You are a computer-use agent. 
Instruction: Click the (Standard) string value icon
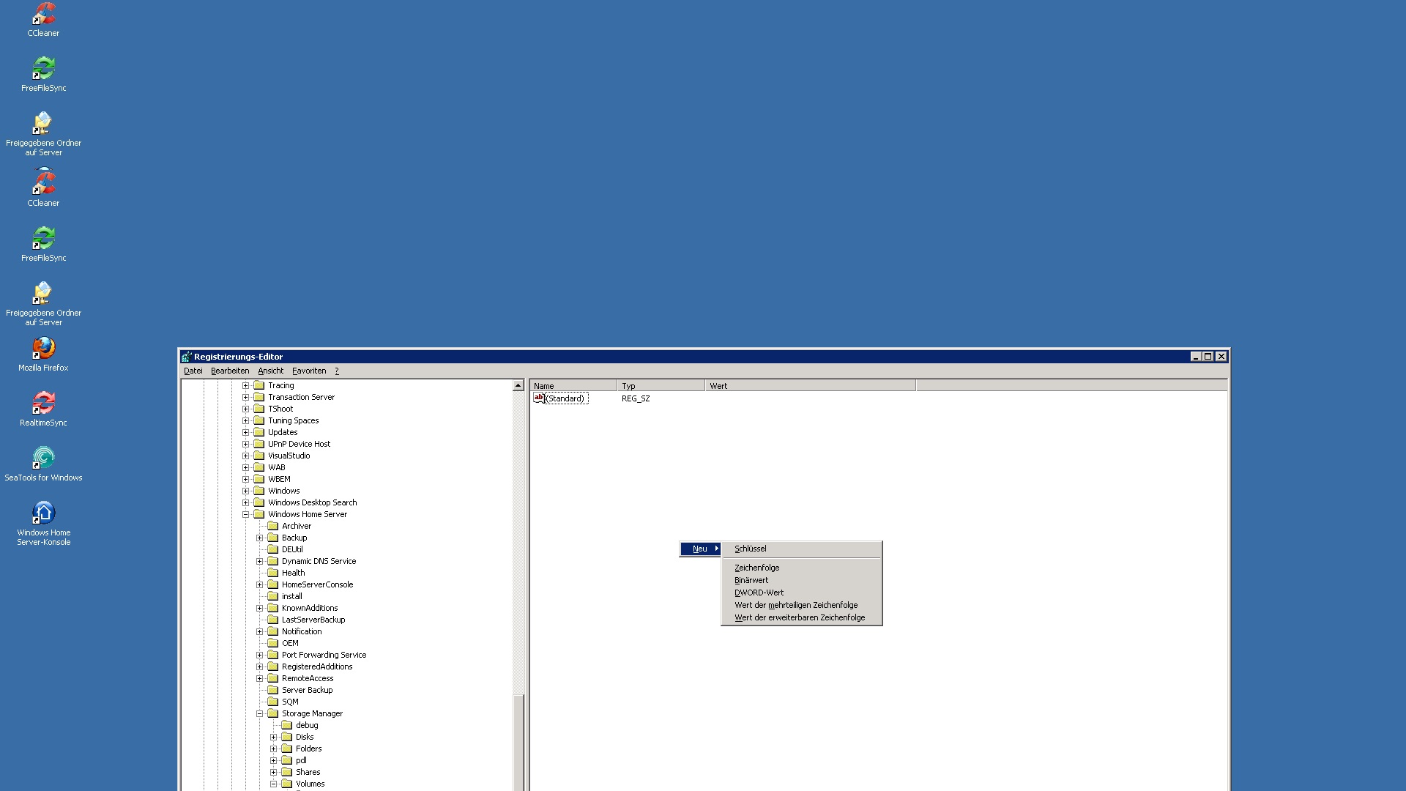[539, 398]
